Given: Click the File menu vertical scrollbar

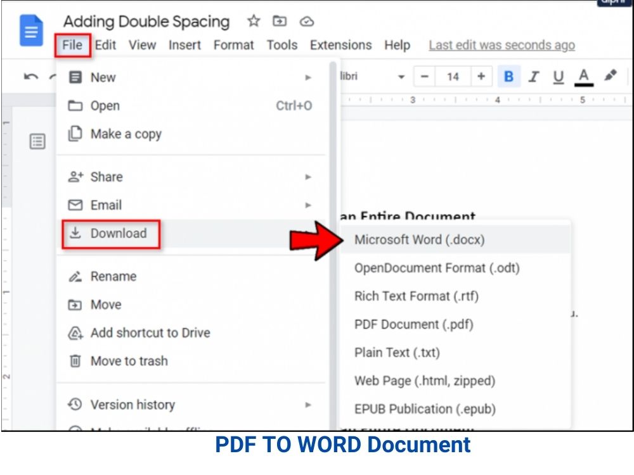Looking at the screenshot, I should coord(333,244).
